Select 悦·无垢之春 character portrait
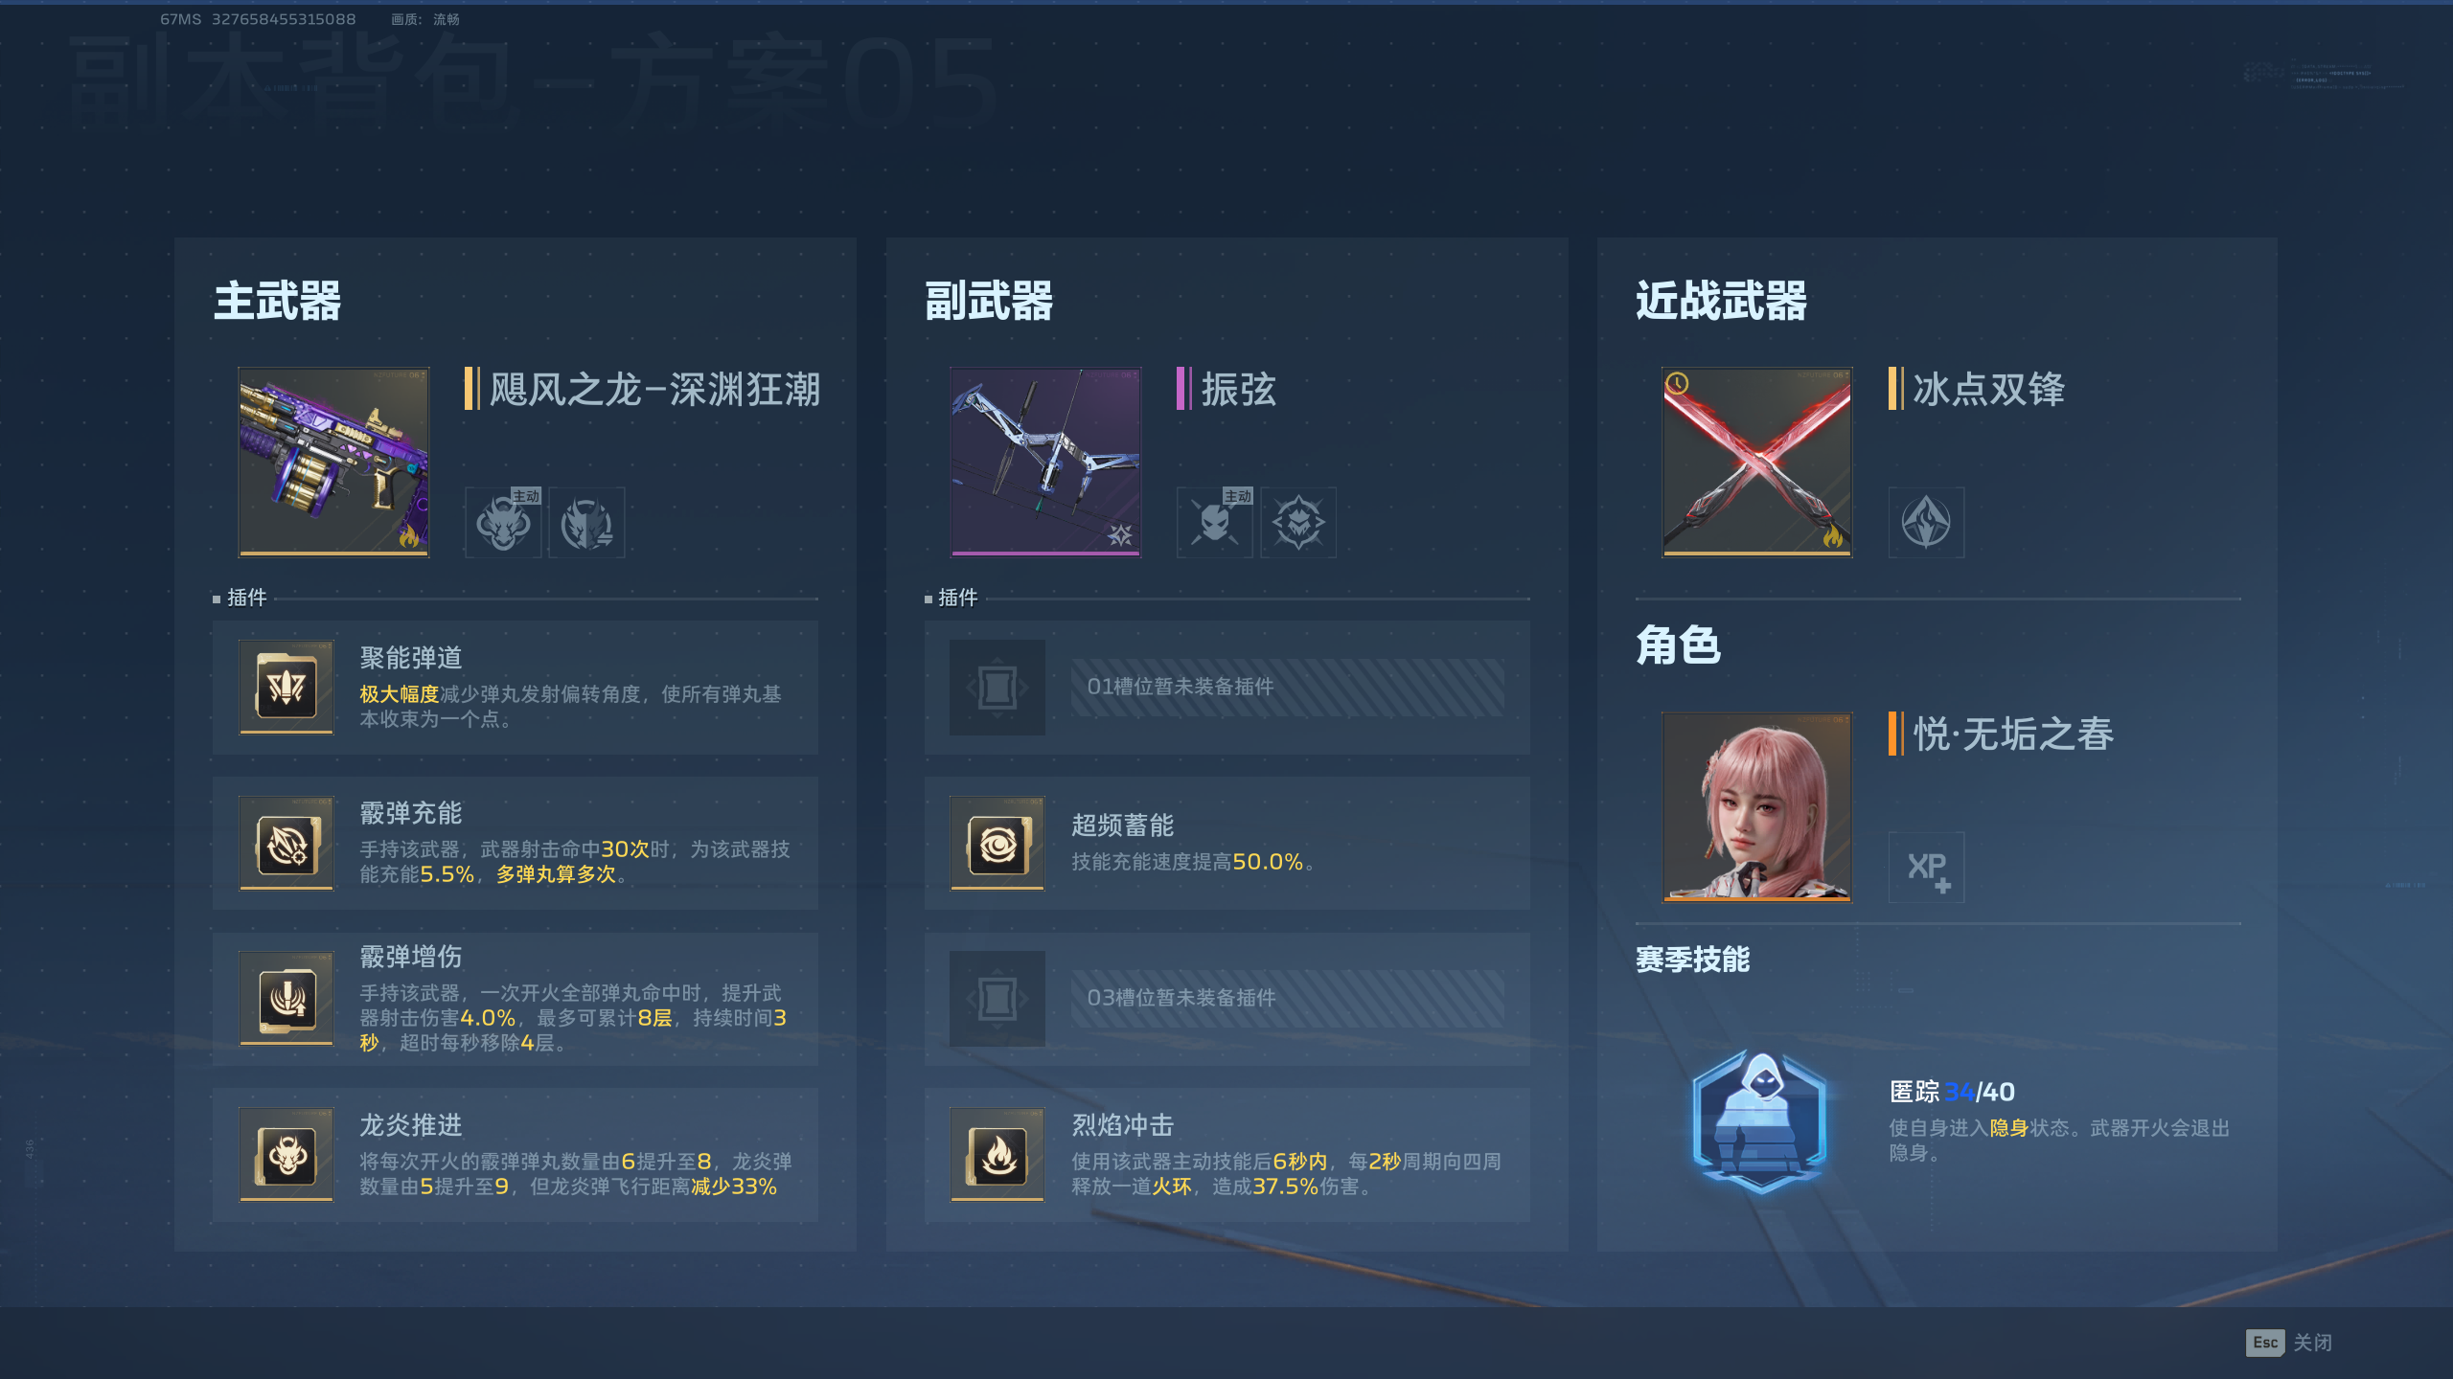Image resolution: width=2453 pixels, height=1379 pixels. (x=1756, y=806)
